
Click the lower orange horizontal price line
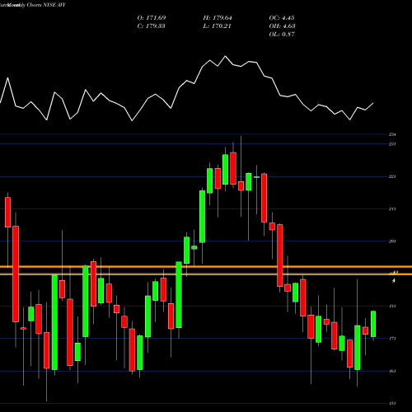pos(206,274)
